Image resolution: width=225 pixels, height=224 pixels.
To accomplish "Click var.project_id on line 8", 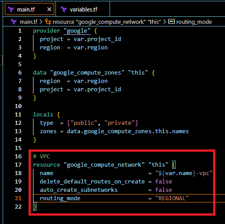I will pos(97,90).
